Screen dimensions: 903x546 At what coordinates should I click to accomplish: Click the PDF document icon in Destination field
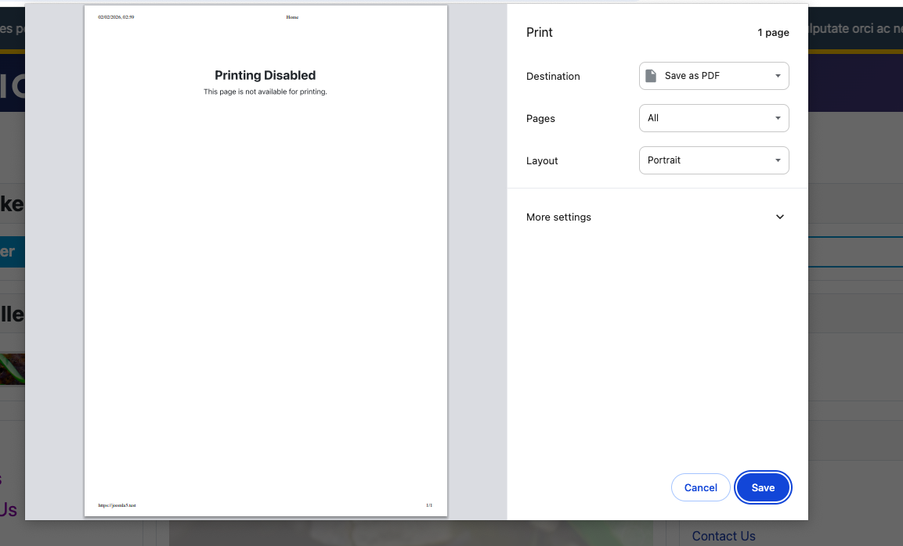point(651,76)
